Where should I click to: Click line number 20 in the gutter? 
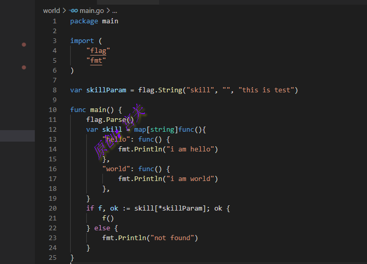pos(52,209)
